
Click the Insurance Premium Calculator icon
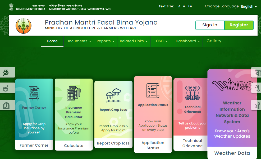pos(74,93)
